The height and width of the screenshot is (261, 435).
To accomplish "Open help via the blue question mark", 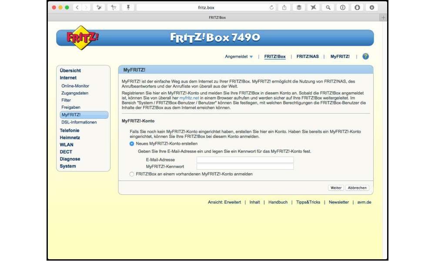I will click(x=366, y=57).
